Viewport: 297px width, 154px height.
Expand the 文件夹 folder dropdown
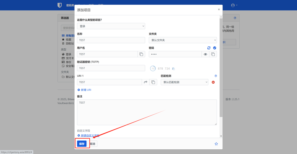(183, 40)
